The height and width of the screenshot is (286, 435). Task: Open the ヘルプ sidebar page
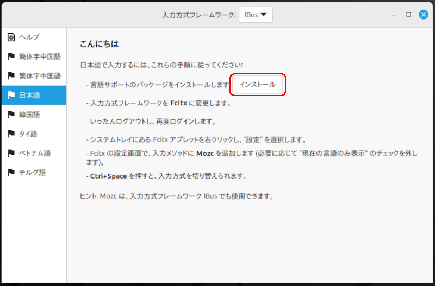(34, 37)
